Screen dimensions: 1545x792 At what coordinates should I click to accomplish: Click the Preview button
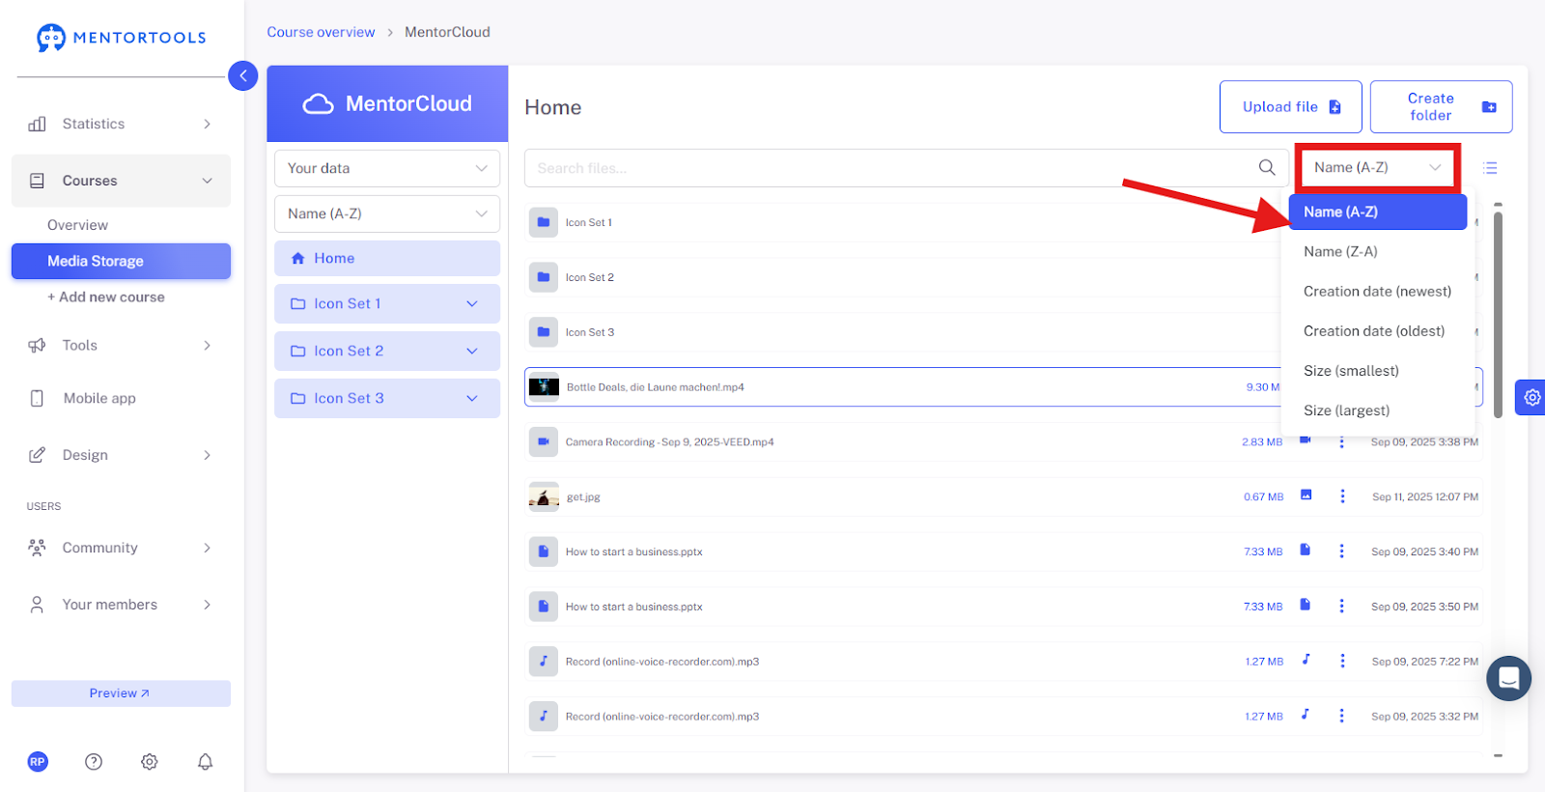(121, 693)
